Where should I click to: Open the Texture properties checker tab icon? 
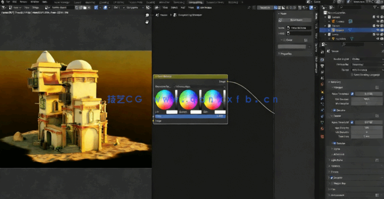[x=322, y=136]
